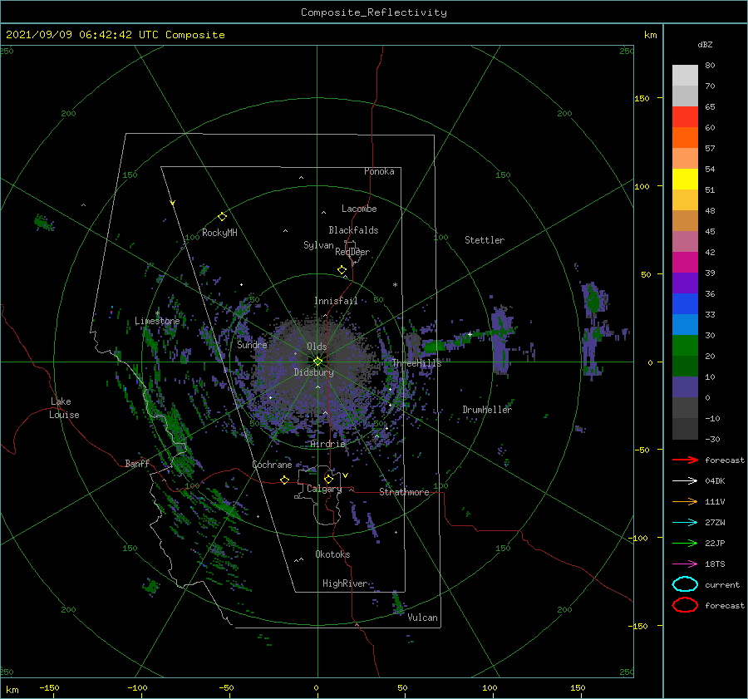This screenshot has height=699, width=748.
Task: Click the cyan 27ZW arrow in legend
Action: [685, 523]
